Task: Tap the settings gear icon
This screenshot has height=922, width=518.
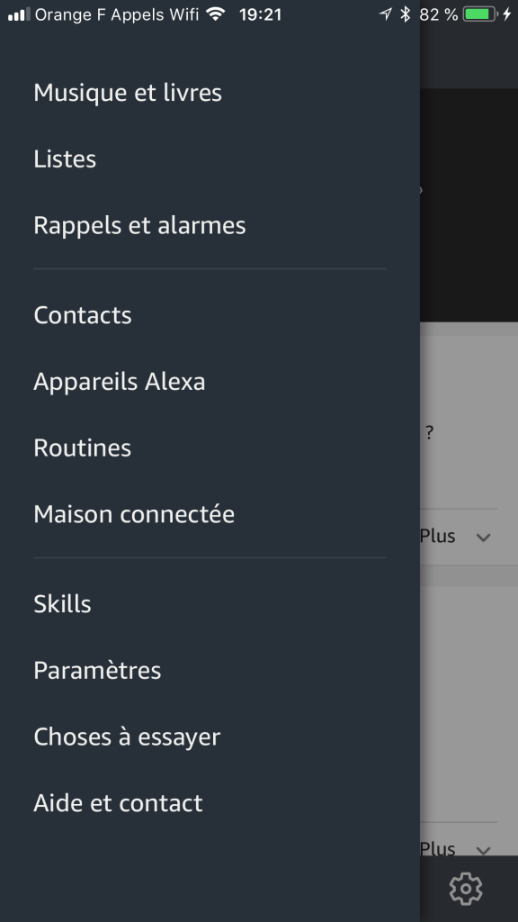Action: pos(466,889)
